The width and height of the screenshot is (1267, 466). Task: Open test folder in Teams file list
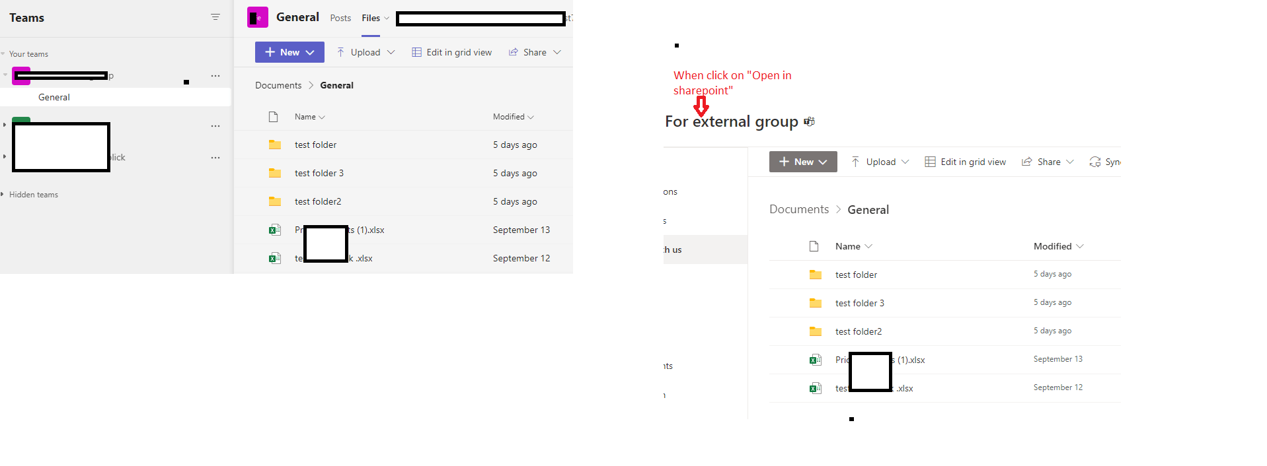[315, 145]
